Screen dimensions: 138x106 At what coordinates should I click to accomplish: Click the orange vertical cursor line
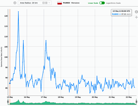pos(10,53)
